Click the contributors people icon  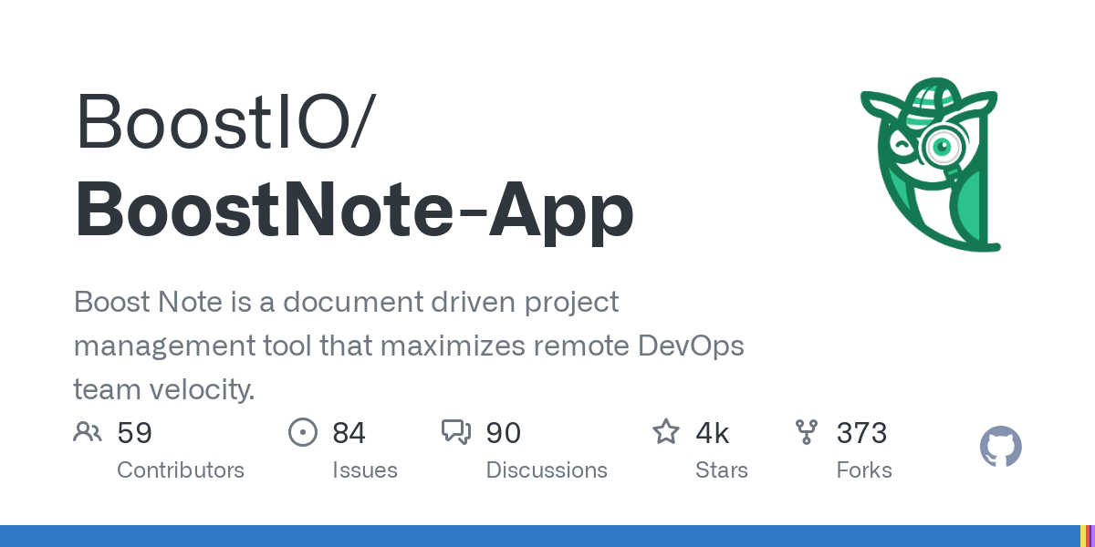[88, 432]
